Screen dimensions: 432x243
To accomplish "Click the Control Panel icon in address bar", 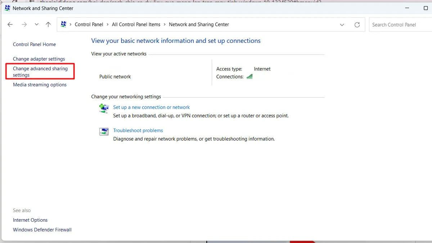I will coord(64,24).
